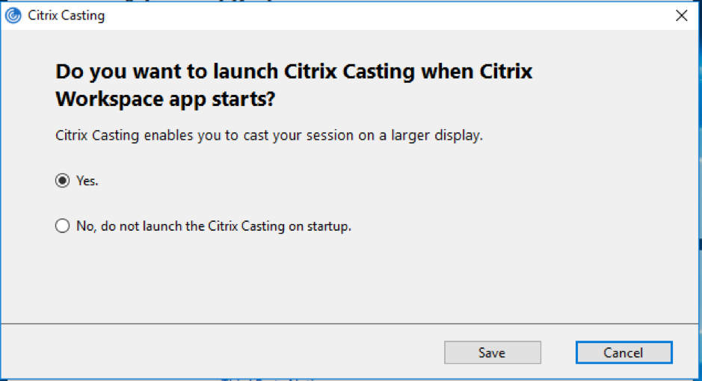Viewport: 702px width, 381px height.
Task: Click the 'Yes.' option label text
Action: [x=87, y=181]
